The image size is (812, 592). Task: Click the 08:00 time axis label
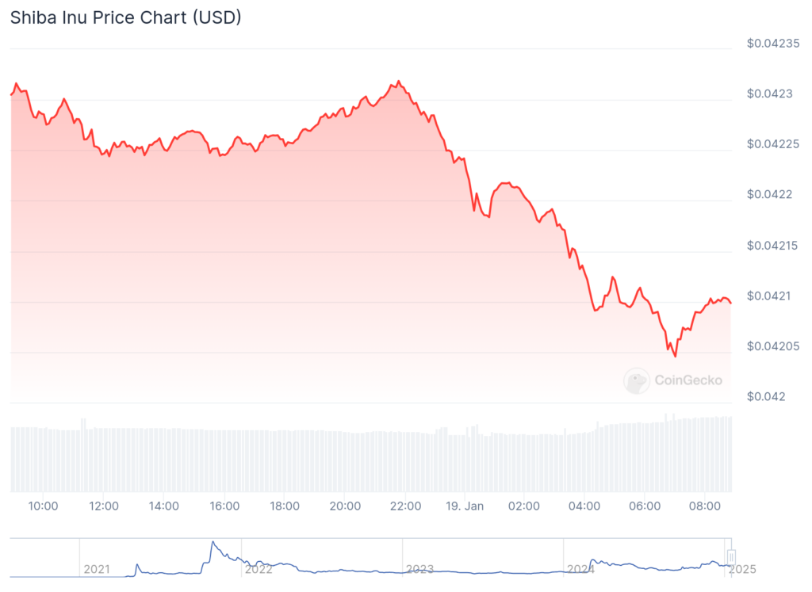tap(704, 506)
